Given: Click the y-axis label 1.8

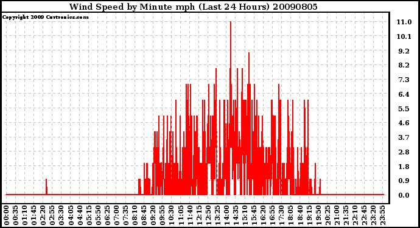Looking at the screenshot, I should tap(404, 167).
